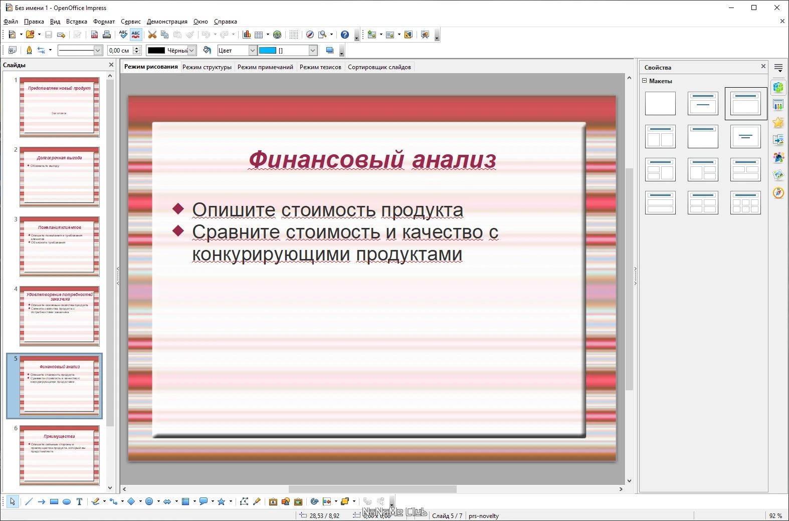The image size is (789, 521).
Task: Select the Ellipse drawing tool
Action: click(x=67, y=501)
